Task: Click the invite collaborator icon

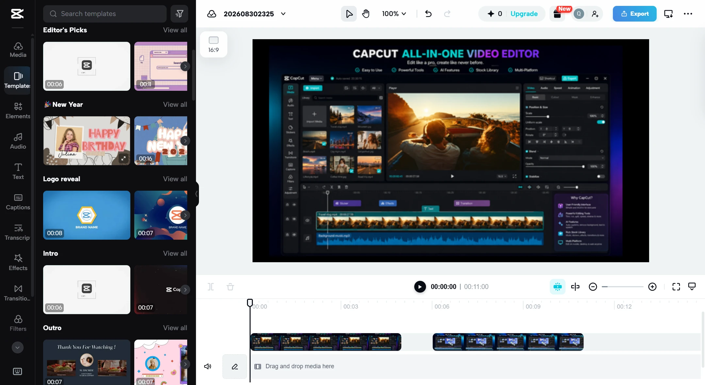Action: click(x=595, y=14)
